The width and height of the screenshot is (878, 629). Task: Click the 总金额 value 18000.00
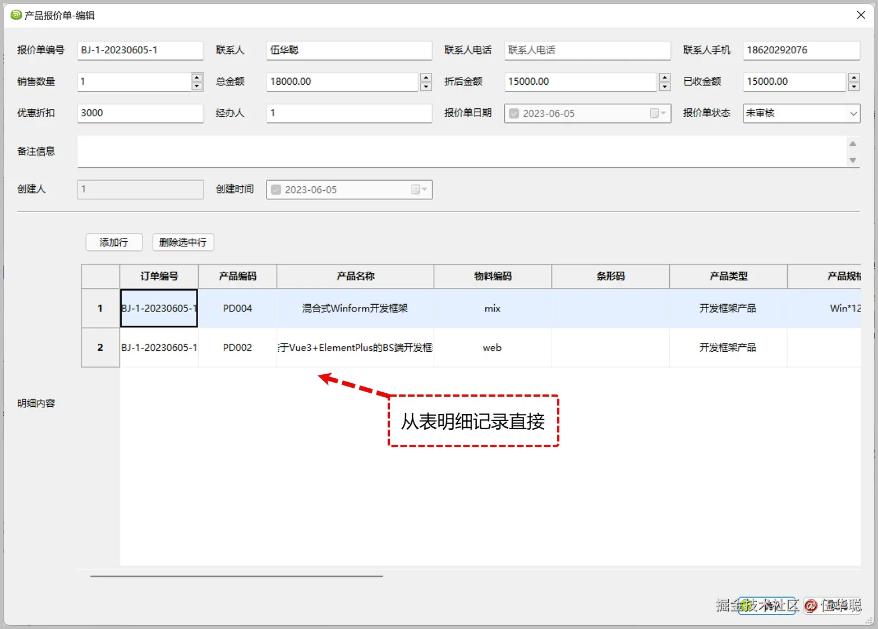(342, 81)
